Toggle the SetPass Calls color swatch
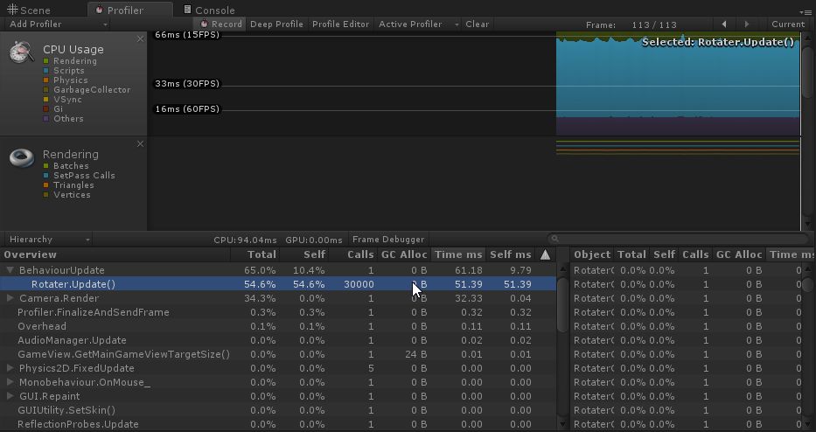This screenshot has width=816, height=432. 46,176
